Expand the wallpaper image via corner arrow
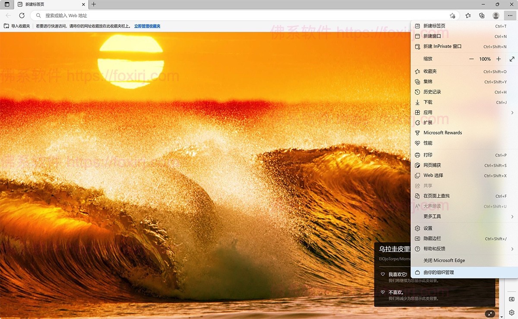The width and height of the screenshot is (518, 319). click(490, 313)
